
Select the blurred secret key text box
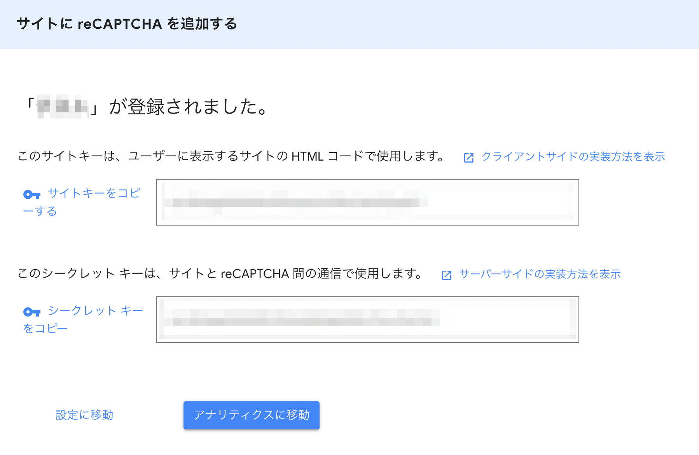pos(367,320)
